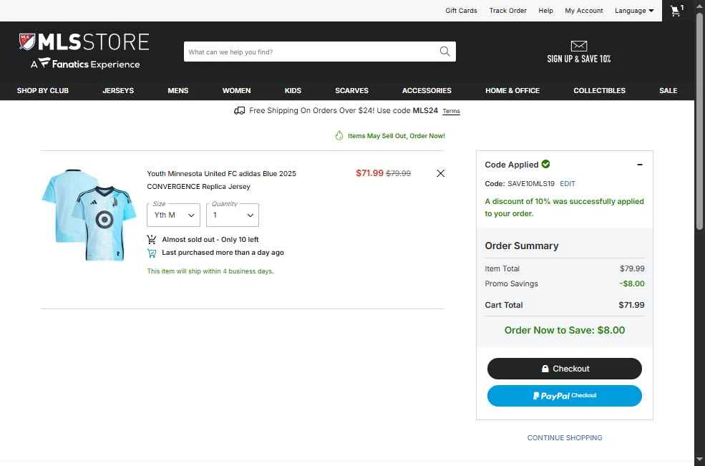Screen dimensions: 705x466
Task: Open the Help link
Action: coord(546,10)
